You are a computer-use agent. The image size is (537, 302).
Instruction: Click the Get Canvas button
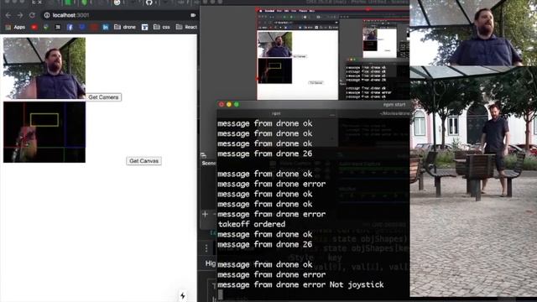coord(143,161)
